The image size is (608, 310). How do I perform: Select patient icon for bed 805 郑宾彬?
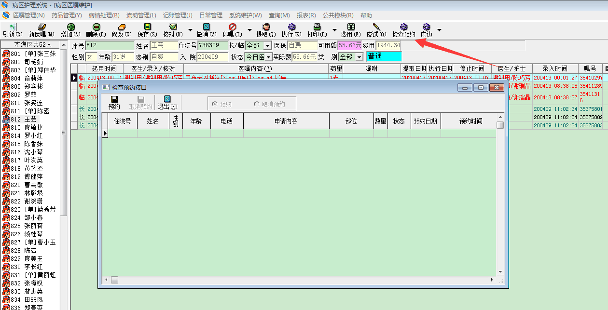click(6, 86)
